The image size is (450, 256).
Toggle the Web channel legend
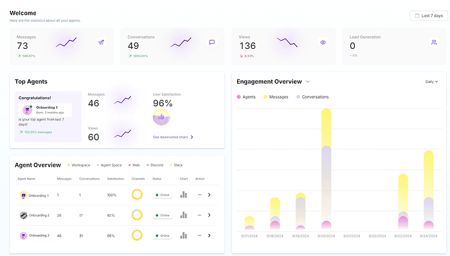pos(134,165)
